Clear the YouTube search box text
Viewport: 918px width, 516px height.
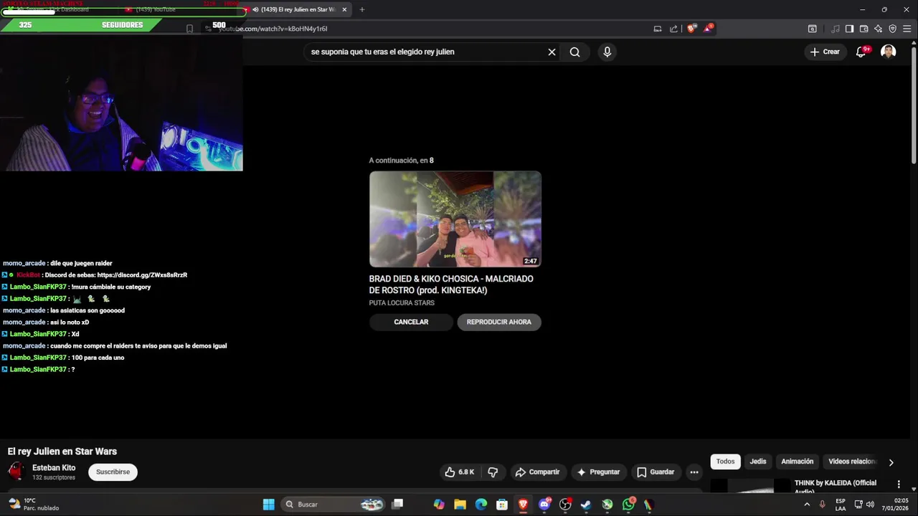[x=552, y=52]
